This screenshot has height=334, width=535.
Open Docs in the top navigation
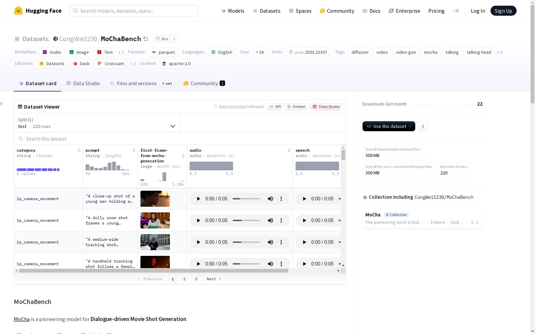pyautogui.click(x=371, y=11)
